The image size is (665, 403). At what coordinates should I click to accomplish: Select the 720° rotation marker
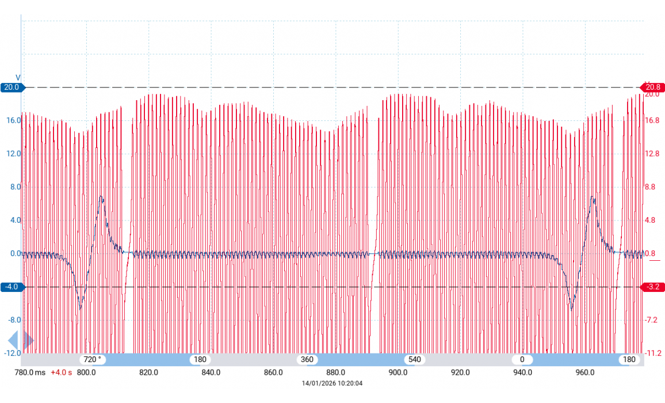(x=93, y=360)
